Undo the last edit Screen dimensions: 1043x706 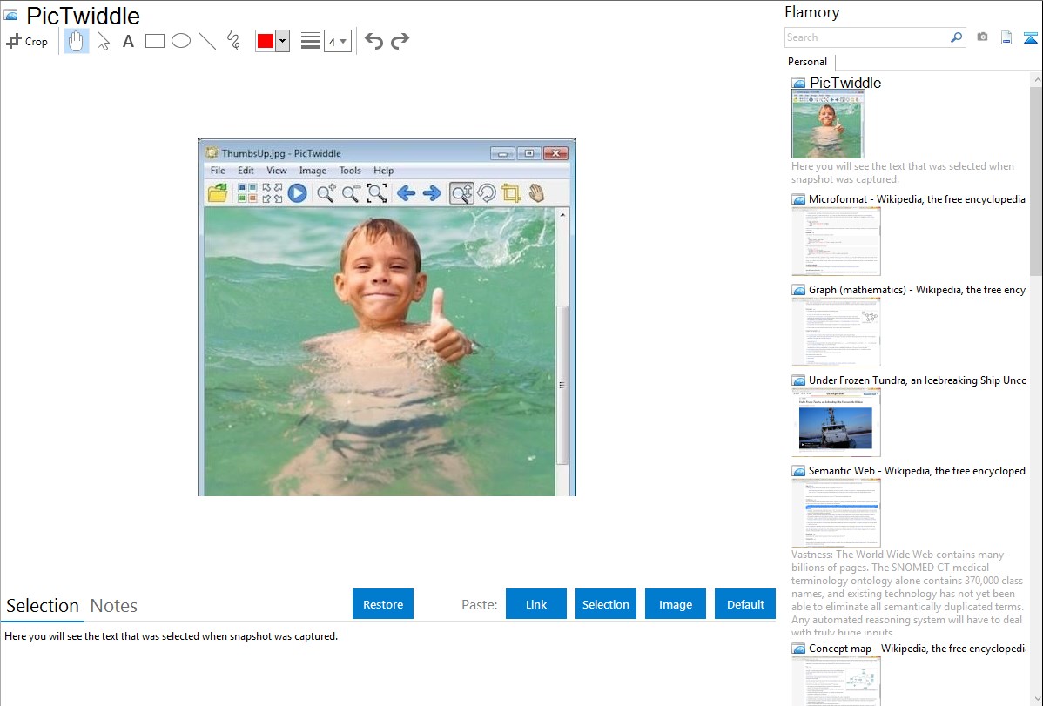[373, 41]
